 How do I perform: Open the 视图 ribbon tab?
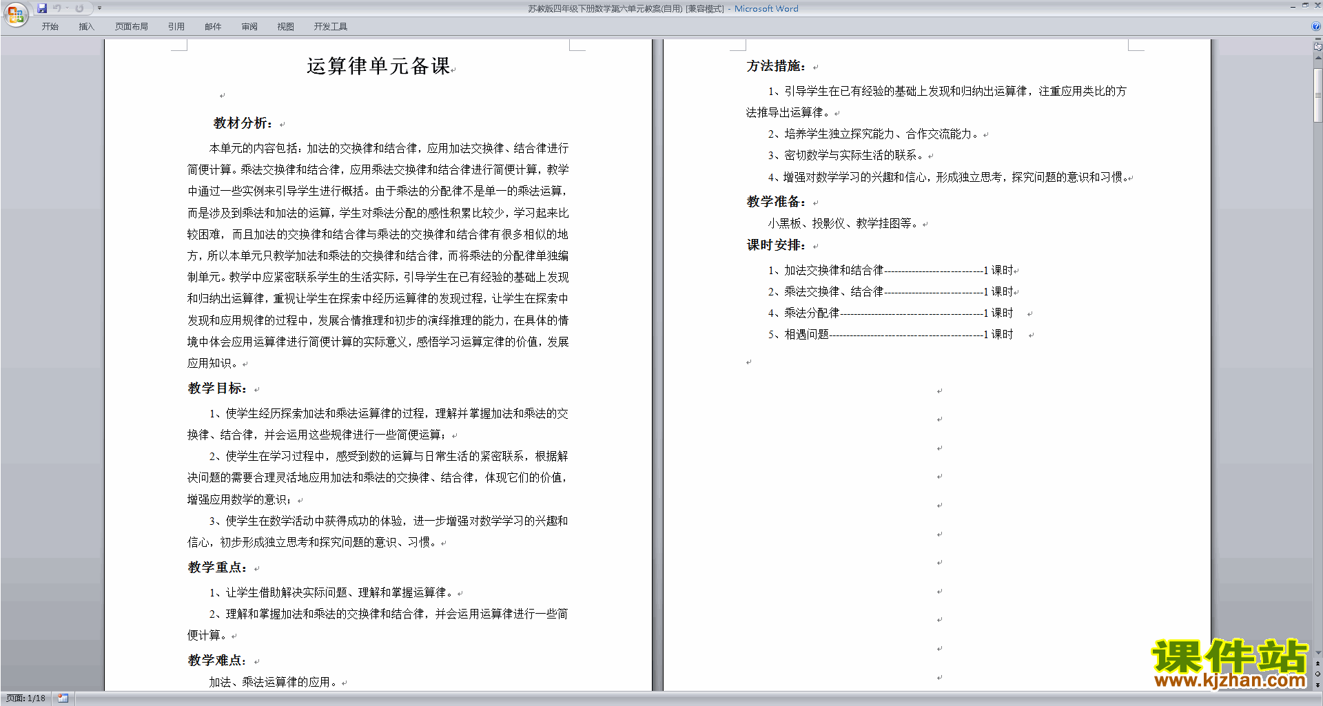click(x=286, y=26)
